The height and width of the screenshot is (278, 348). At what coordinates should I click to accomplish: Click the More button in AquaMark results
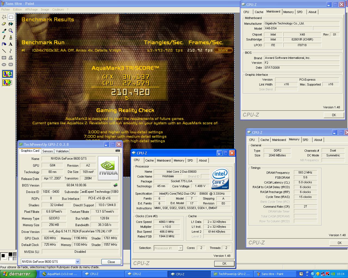coord(223,50)
